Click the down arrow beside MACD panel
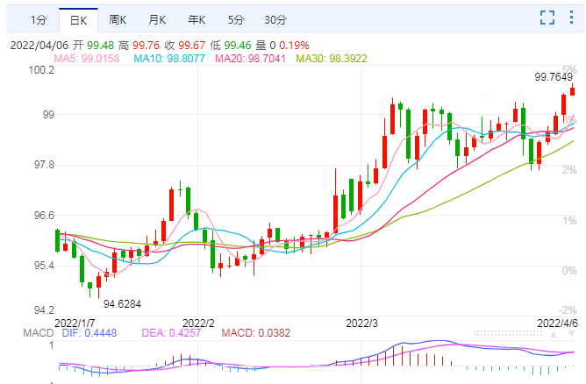 point(572,333)
